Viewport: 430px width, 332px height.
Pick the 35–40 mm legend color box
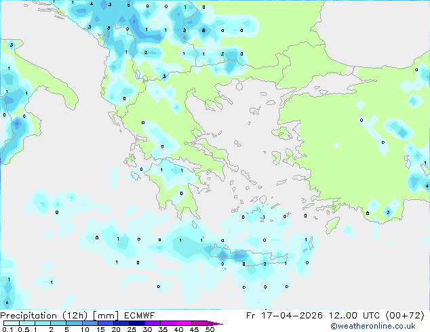(x=168, y=323)
